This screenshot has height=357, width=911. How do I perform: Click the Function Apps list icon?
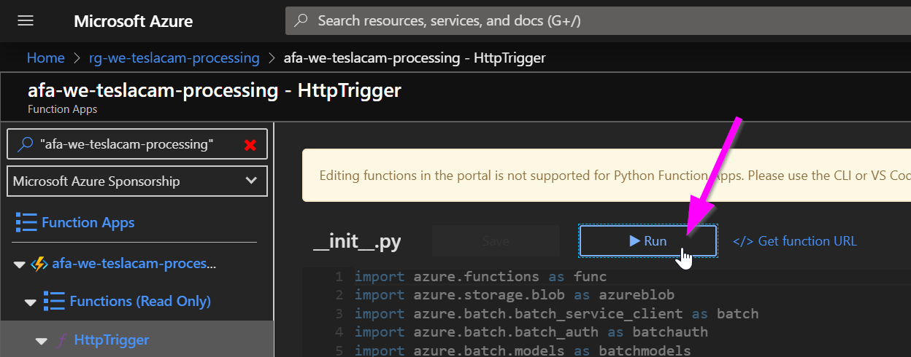pos(26,222)
